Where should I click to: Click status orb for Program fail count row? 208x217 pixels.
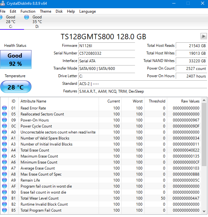4,186
